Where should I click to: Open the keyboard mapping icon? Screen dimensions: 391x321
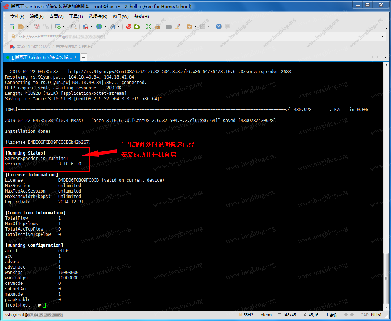click(169, 26)
